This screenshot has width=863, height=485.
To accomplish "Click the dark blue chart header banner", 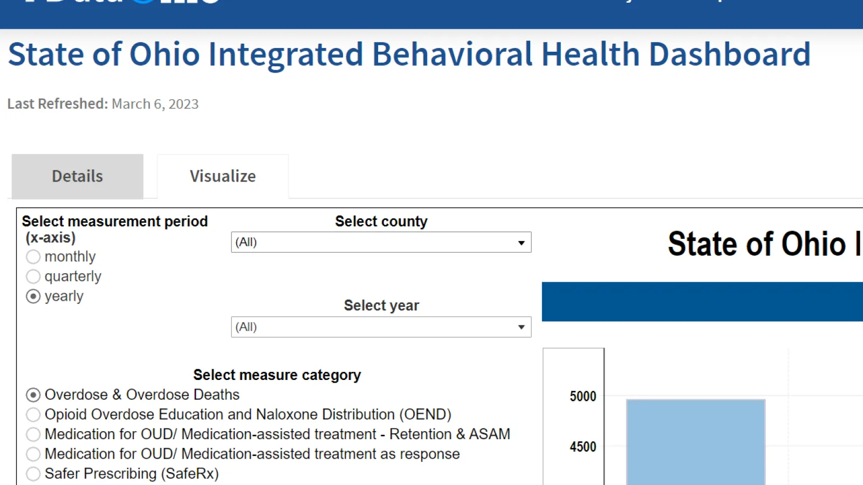I will tap(702, 302).
